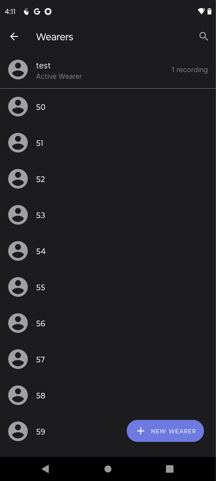Tap the Android home circle button
Screen dimensions: 216x481
coord(108,469)
